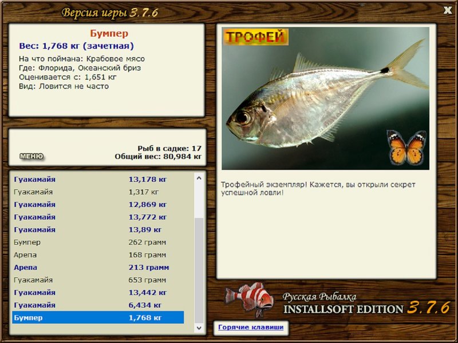
Task: Select Гуакамайя 13,178 кг row
Action: 98,180
